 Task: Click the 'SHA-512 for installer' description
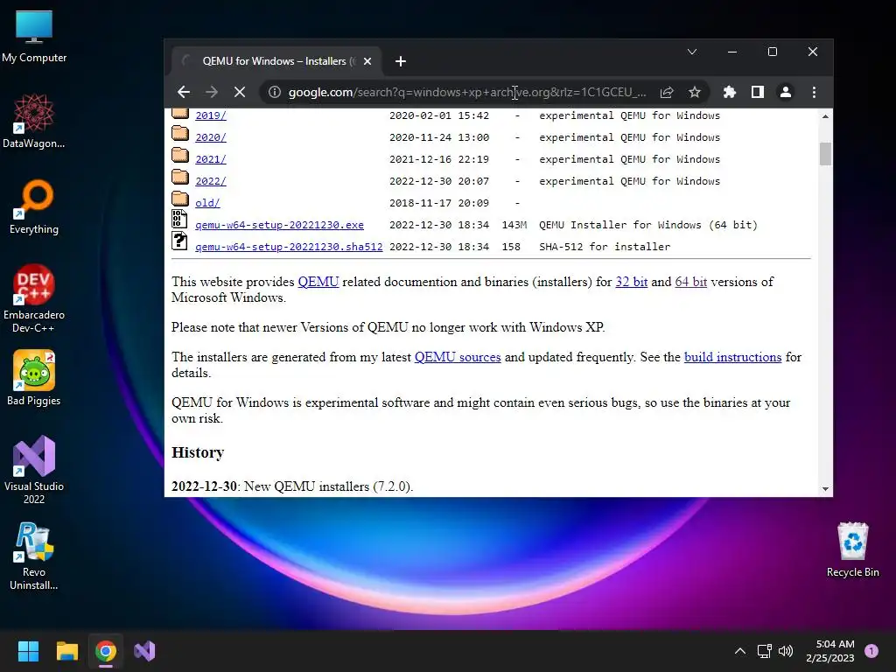coord(605,247)
